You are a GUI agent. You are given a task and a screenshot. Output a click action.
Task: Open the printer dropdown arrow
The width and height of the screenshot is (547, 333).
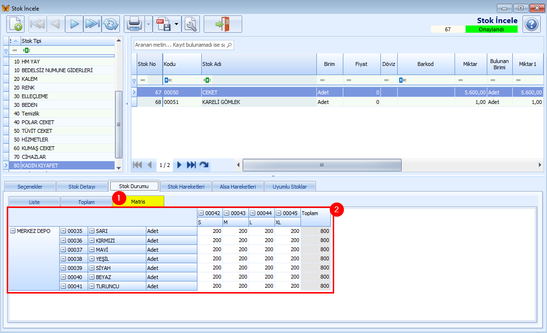pos(148,24)
